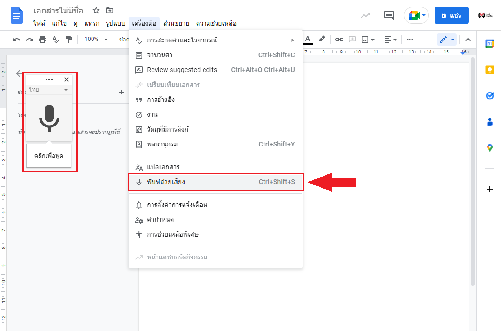Open Google Maps side panel
The height and width of the screenshot is (331, 501).
coord(489,148)
